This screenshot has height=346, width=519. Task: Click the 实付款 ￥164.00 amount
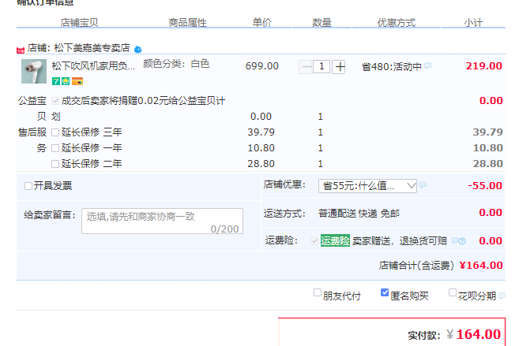click(473, 334)
